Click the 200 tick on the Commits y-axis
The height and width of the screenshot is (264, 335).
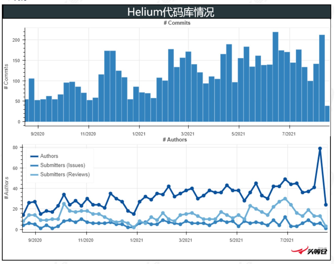pos(16,40)
